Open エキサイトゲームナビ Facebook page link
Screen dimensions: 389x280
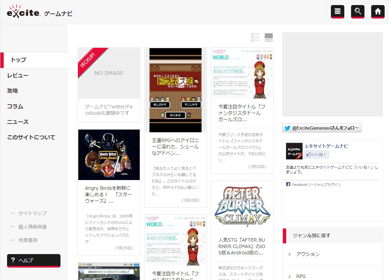[326, 146]
